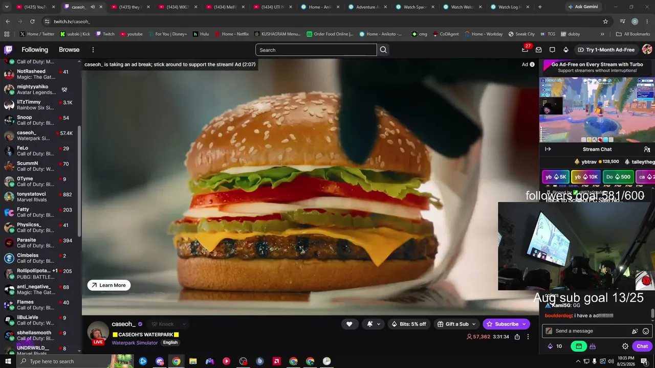Open All Bookmarks folder

(633, 34)
